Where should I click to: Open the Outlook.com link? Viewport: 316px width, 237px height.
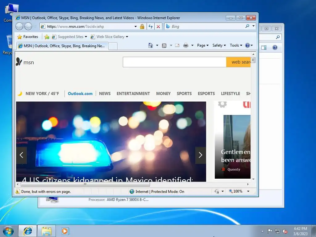pos(80,94)
